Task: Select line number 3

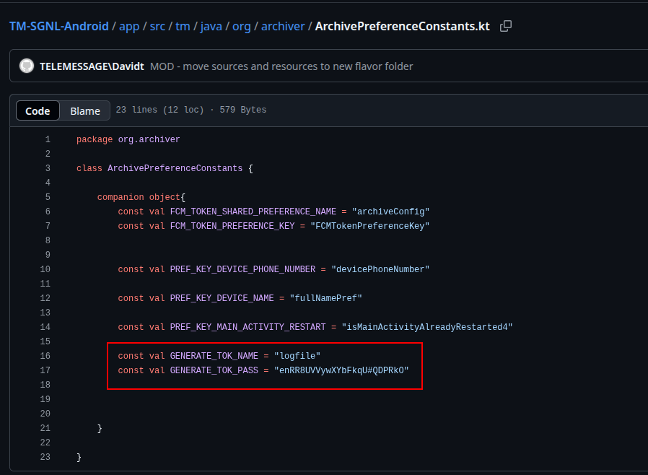Action: click(x=48, y=168)
